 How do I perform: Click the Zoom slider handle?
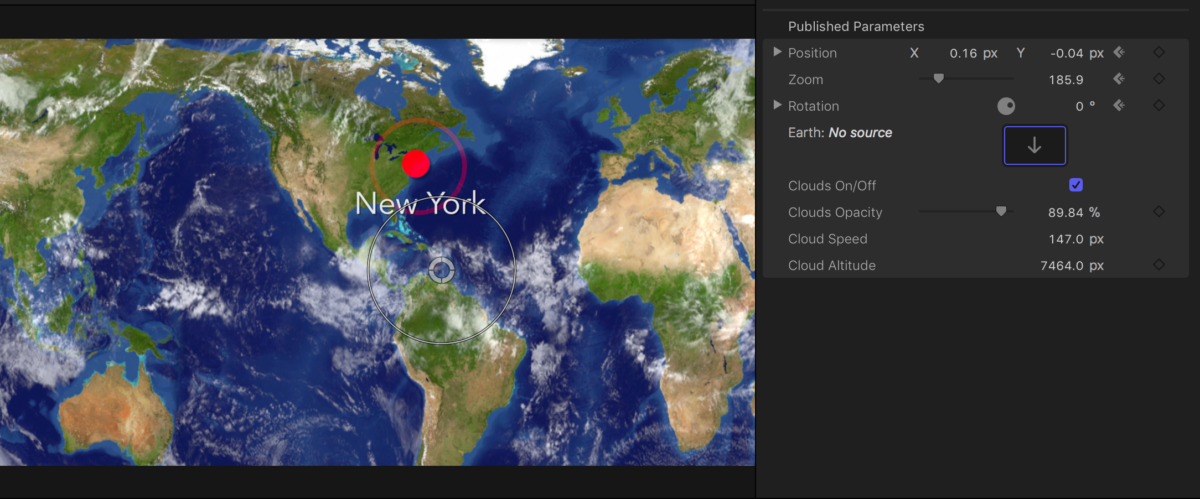click(938, 79)
